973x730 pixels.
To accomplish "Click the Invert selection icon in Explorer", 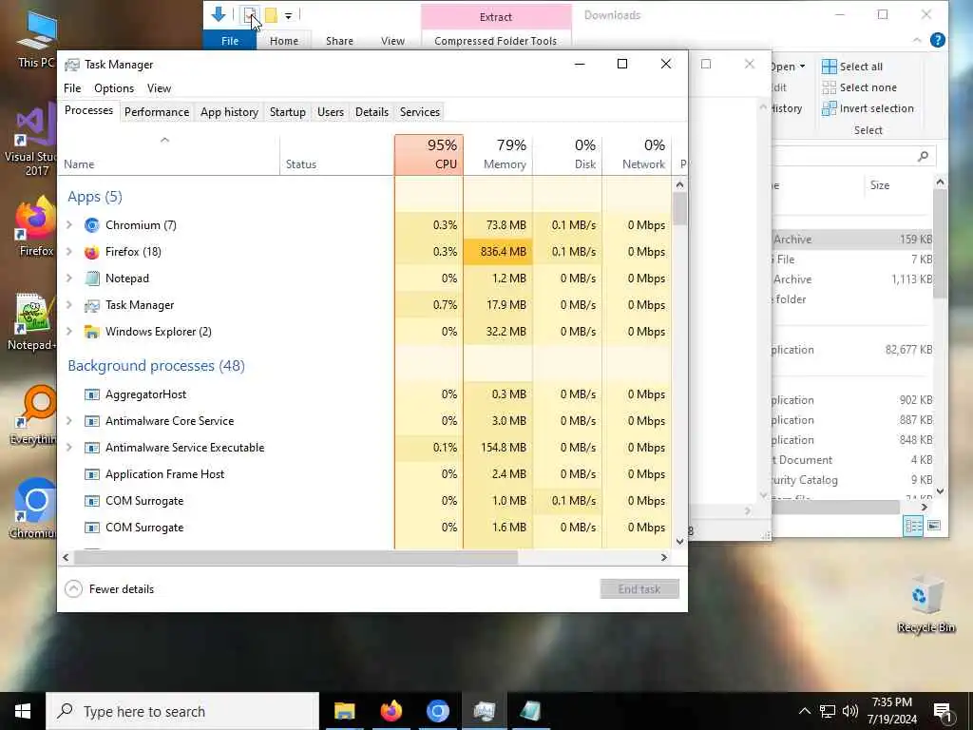I will click(829, 108).
